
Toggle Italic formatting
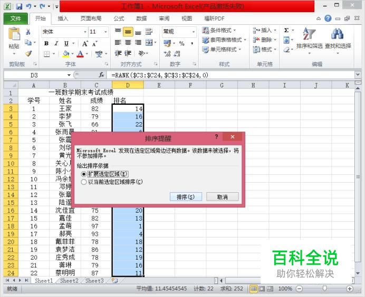tap(56, 43)
